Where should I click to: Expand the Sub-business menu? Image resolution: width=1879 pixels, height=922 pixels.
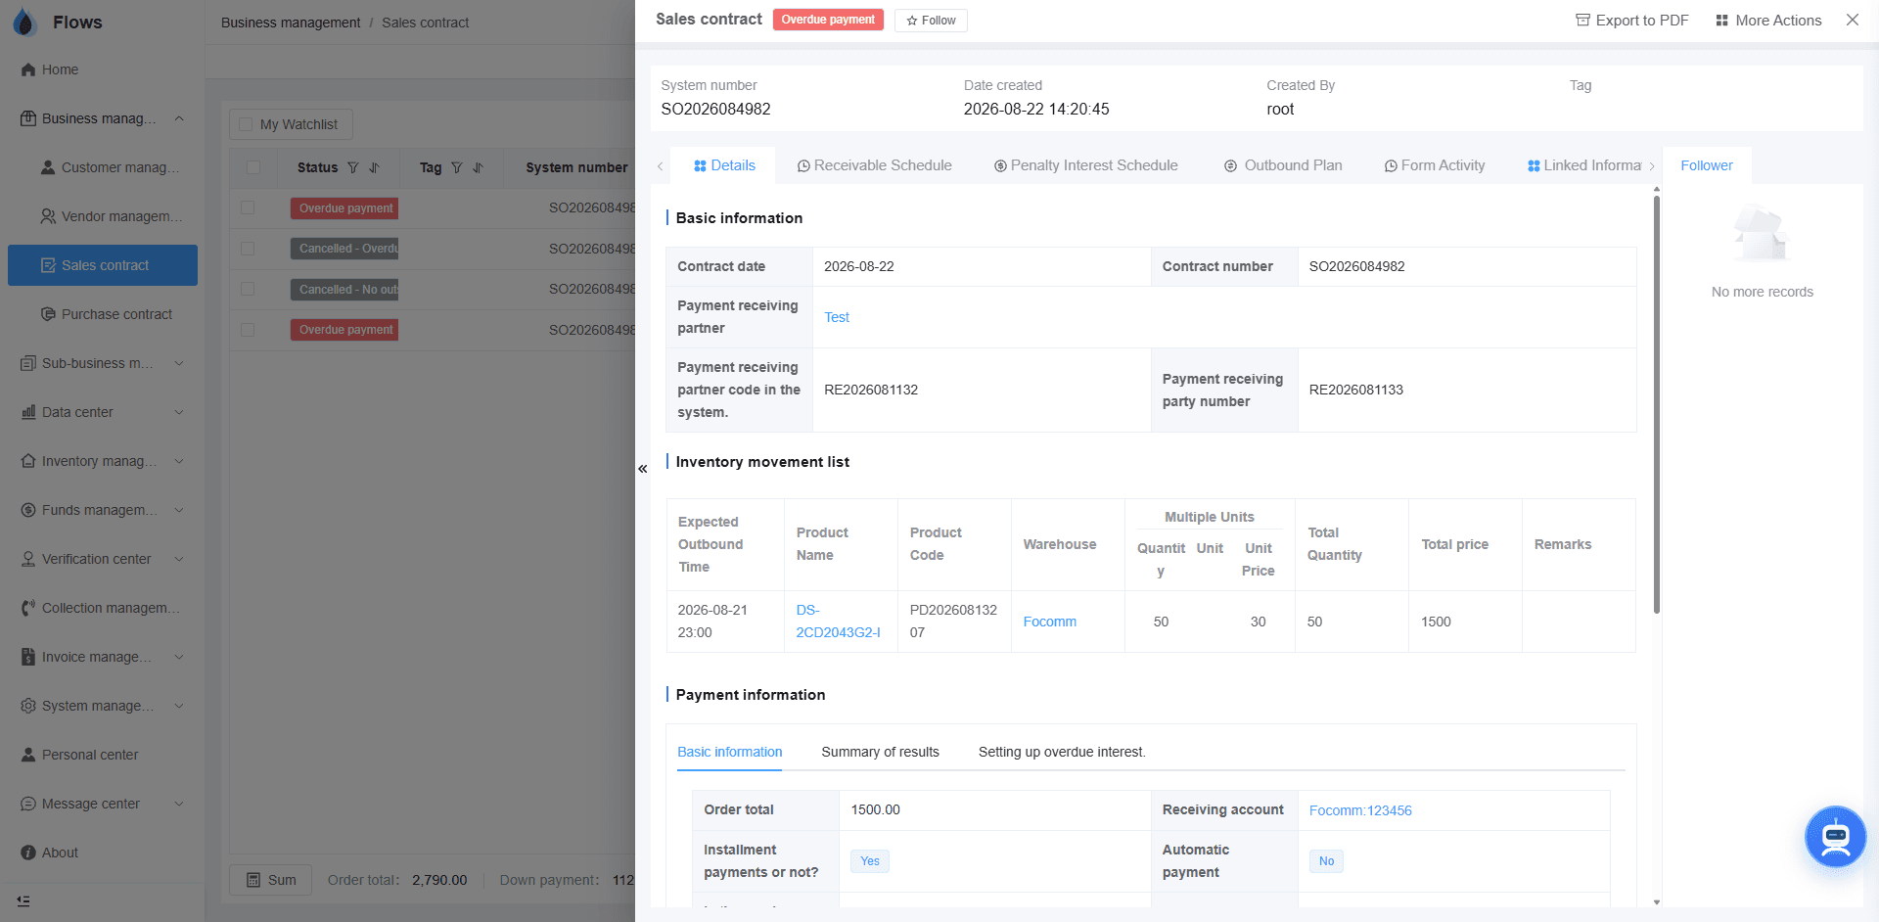(x=179, y=363)
